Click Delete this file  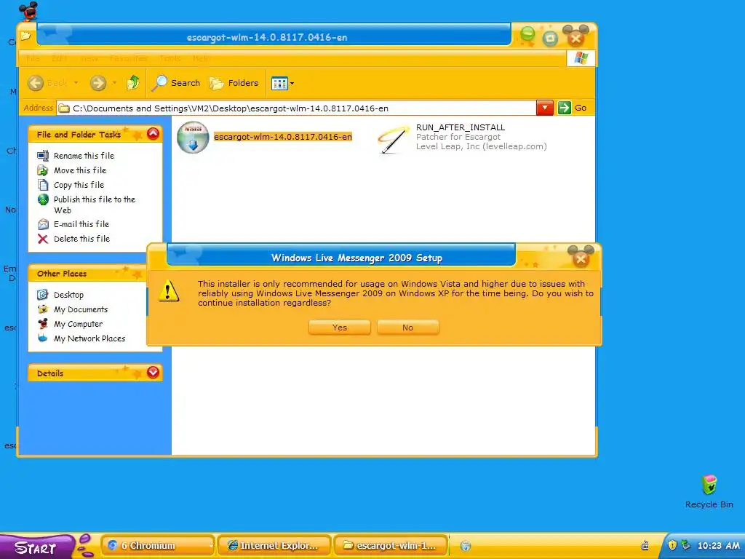[x=81, y=239]
